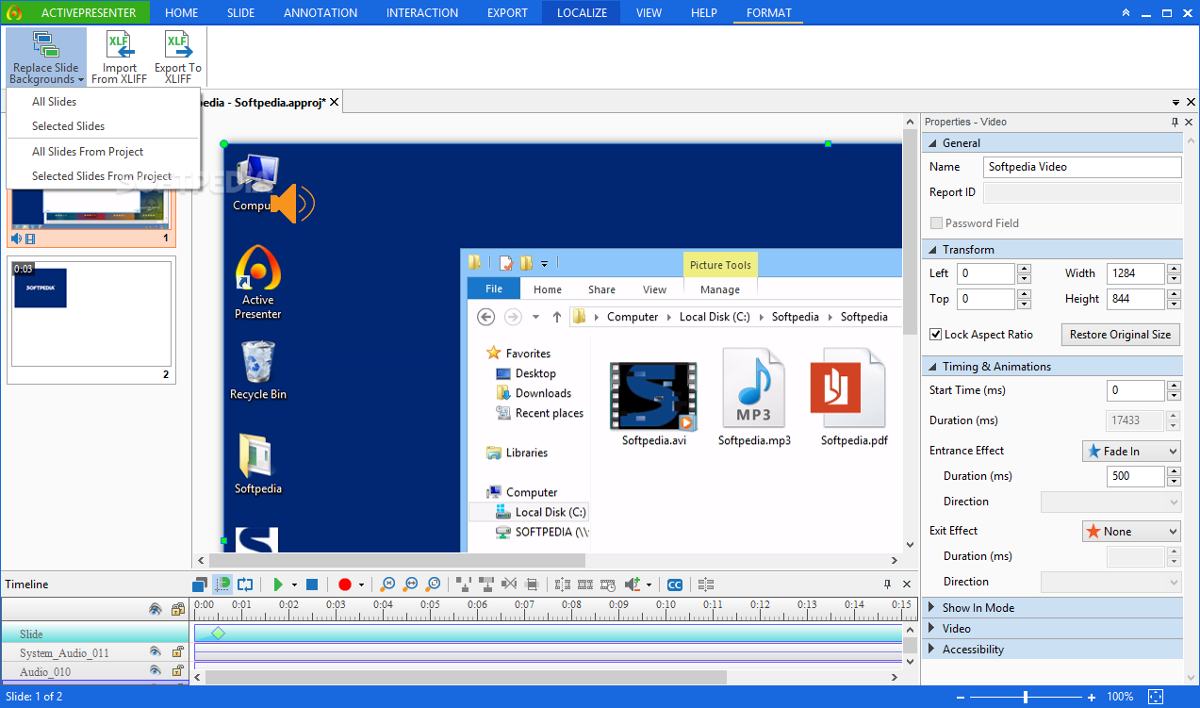1200x708 pixels.
Task: Click the timeline icon with a clock
Action: click(607, 585)
